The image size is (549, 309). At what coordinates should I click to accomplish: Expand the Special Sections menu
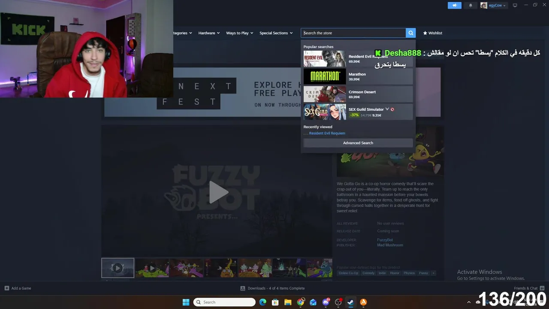pos(276,33)
